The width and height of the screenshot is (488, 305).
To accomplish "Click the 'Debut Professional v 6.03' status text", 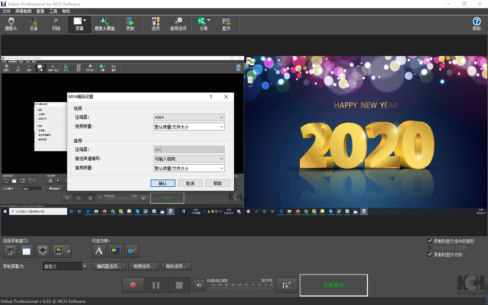I will [43, 301].
